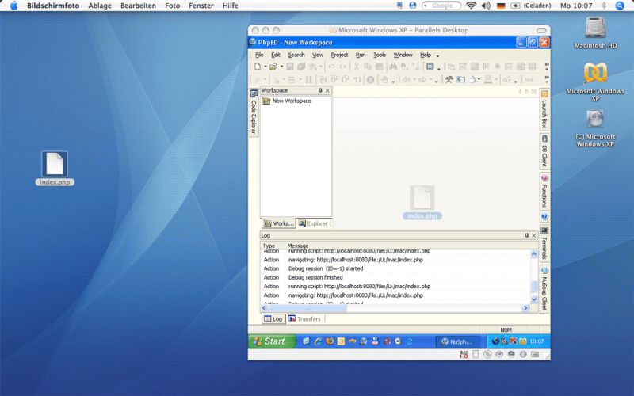Viewport: 634px width, 396px height.
Task: Click the terminal/shell icon next to the hammer
Action: (x=460, y=80)
